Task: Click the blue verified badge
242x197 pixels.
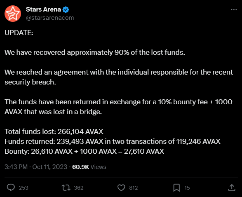Action: [x=66, y=10]
